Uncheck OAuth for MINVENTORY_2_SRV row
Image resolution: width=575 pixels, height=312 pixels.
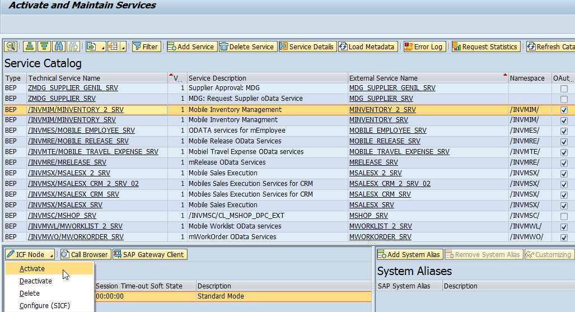[x=564, y=110]
